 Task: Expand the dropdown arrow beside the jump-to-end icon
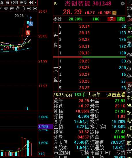click(x=35, y=2)
